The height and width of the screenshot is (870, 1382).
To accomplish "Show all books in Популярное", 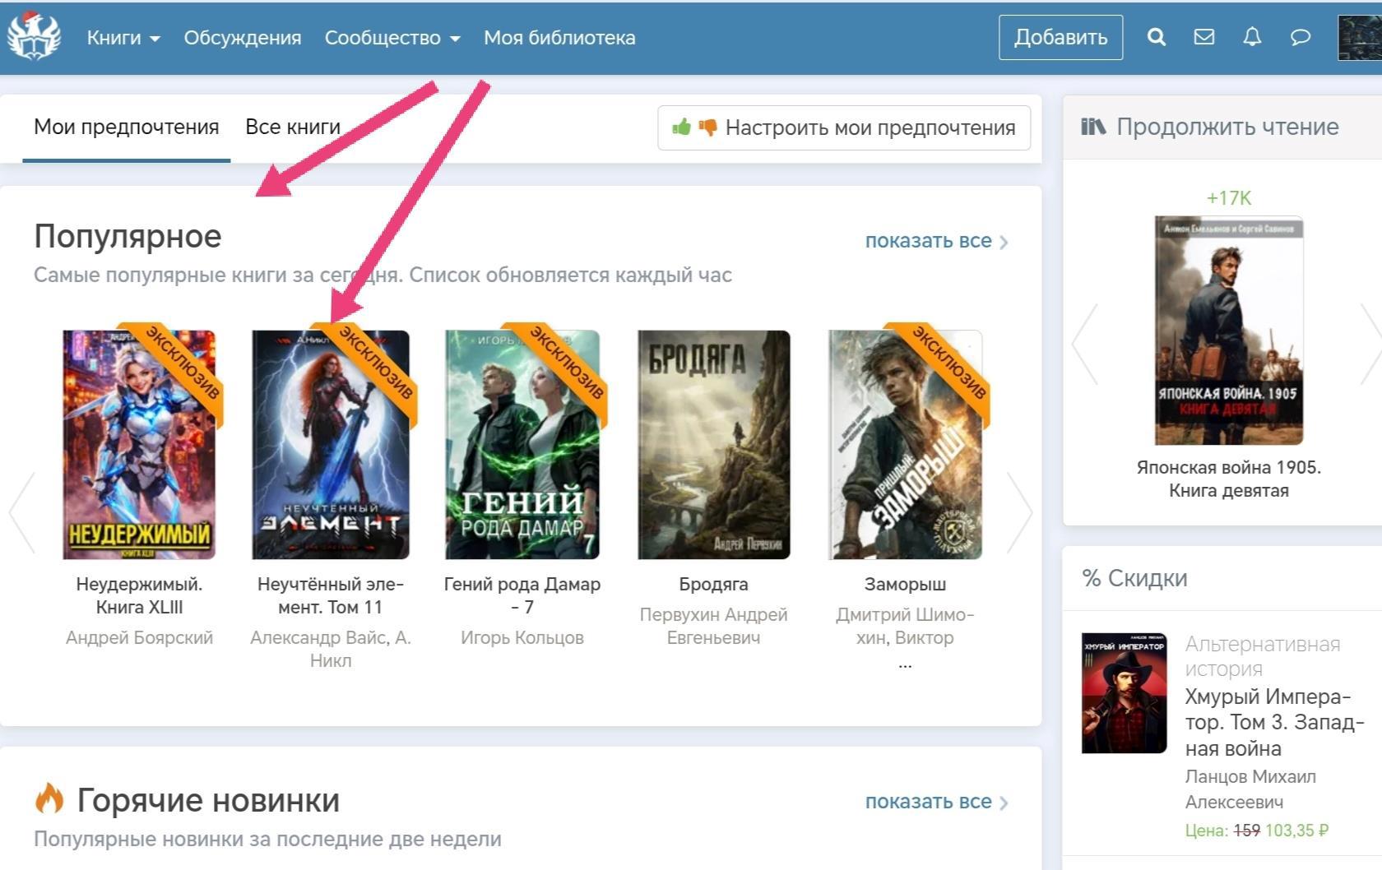I will point(936,241).
